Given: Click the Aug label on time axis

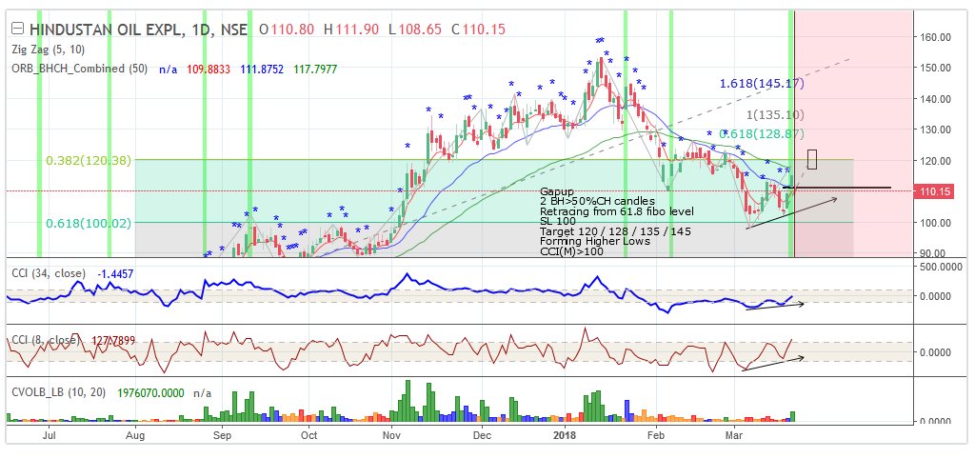Looking at the screenshot, I should click(135, 435).
